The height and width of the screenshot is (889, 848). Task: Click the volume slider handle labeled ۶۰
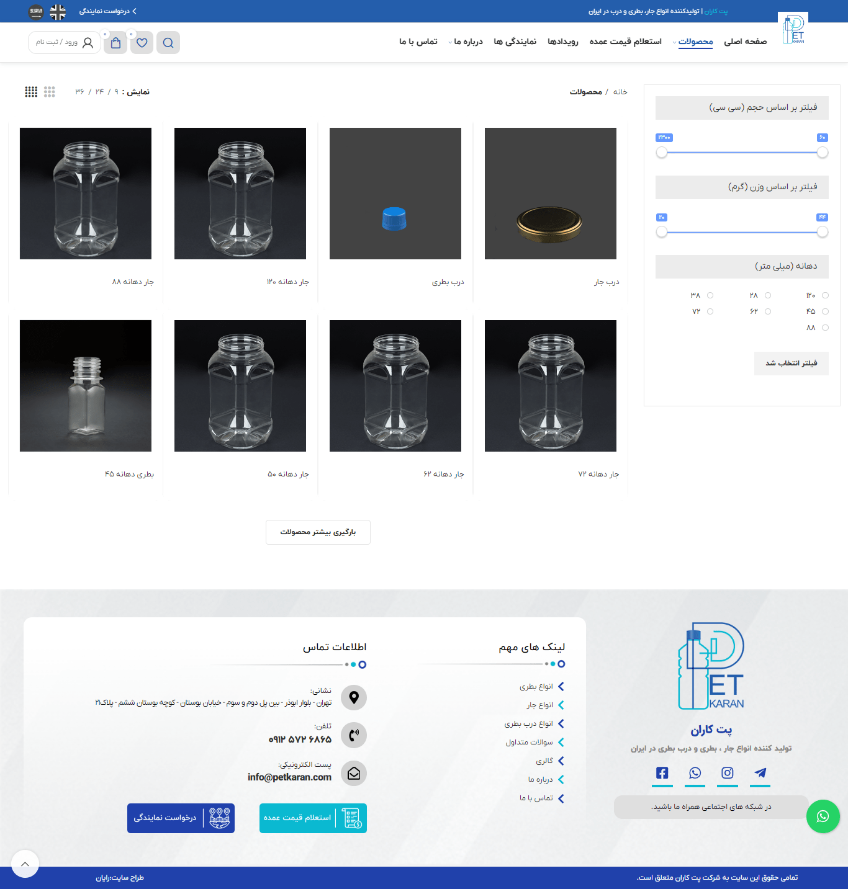[x=823, y=152]
